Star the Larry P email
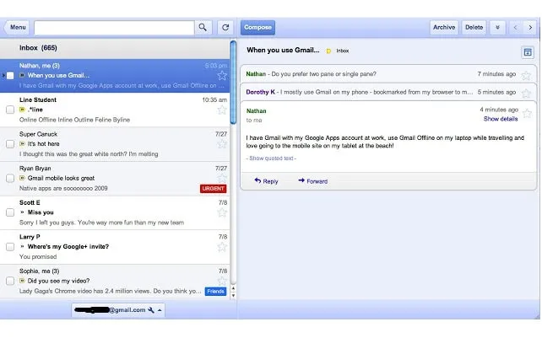Viewport: 542px width, 338px height. pos(222,246)
